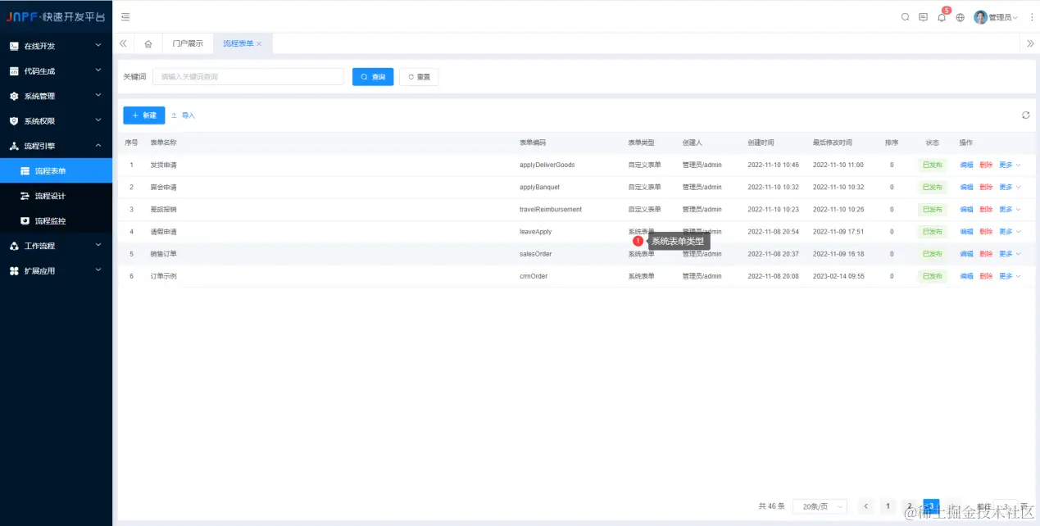
Task: Expand the 扩展应用 menu
Action: pyautogui.click(x=56, y=270)
